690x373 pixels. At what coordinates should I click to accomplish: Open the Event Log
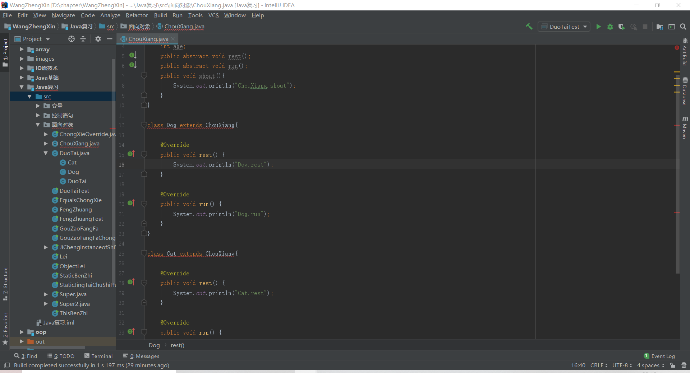[659, 356]
